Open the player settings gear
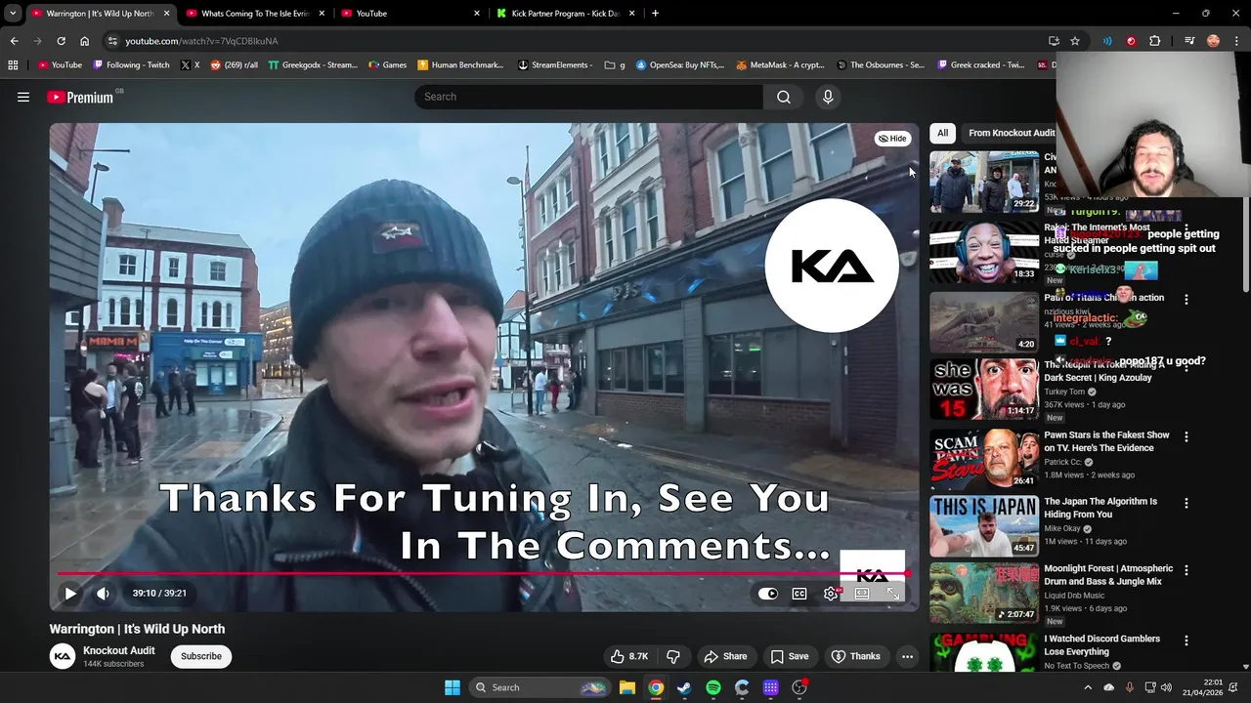1251x703 pixels. [831, 593]
